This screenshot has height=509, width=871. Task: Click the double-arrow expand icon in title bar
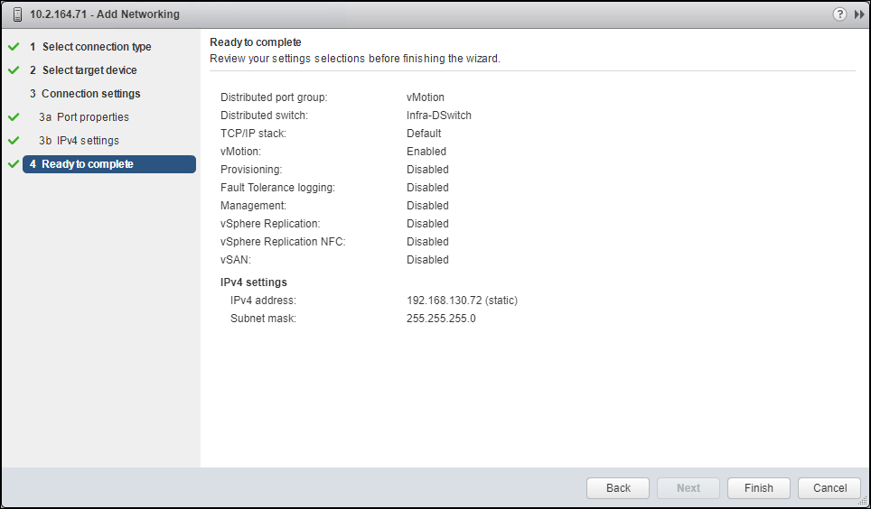[x=858, y=14]
